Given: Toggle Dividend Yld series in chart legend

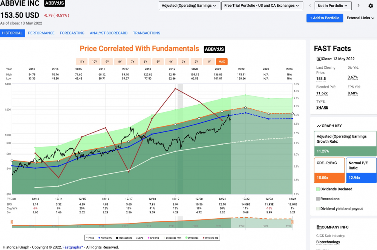Looking at the screenshot, I should click(x=210, y=238).
